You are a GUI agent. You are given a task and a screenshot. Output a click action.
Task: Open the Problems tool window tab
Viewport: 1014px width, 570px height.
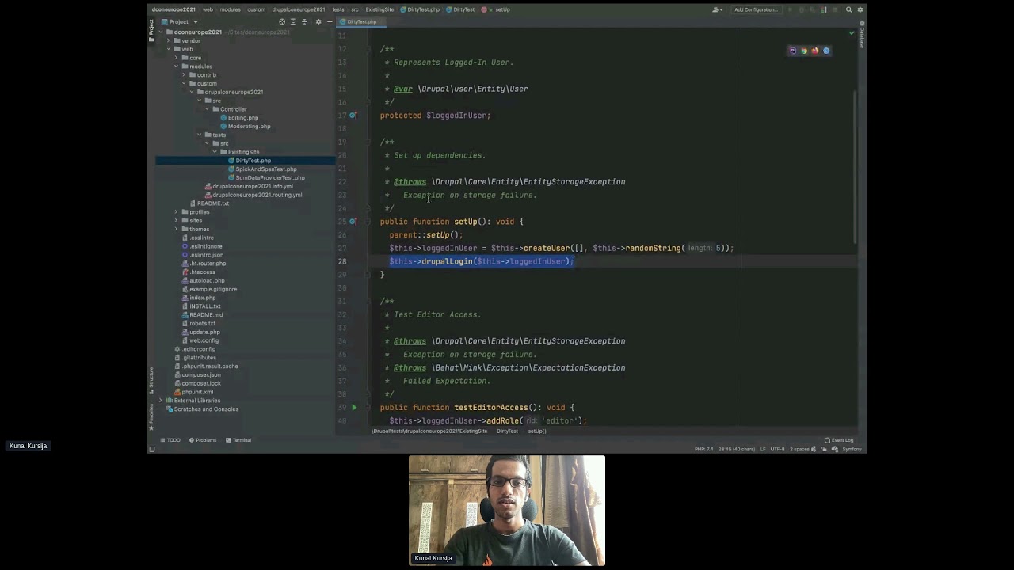click(x=203, y=440)
